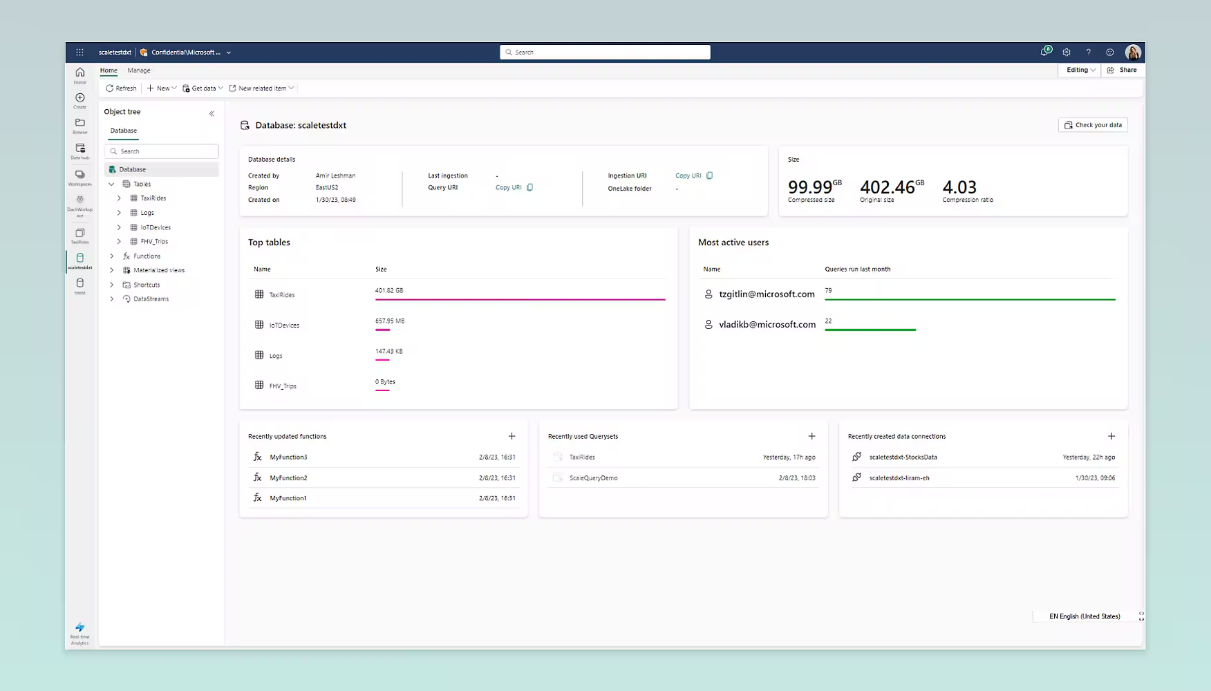Open user profile avatar
Screen dimensions: 1211x691
(1133, 52)
